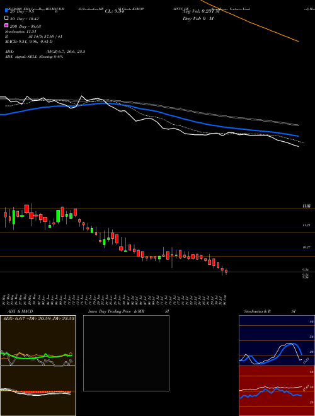Click the red MACD histogram bars
This screenshot has width=315, height=416.
[45, 392]
